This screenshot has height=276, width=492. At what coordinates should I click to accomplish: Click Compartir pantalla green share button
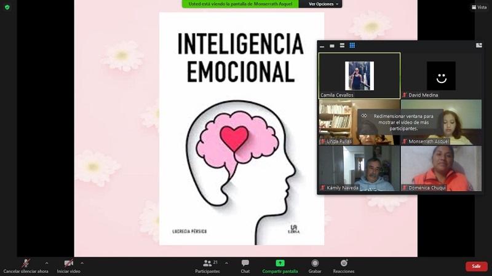(280, 267)
